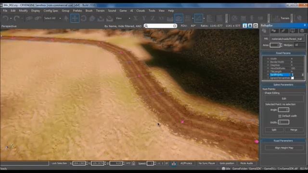Screen dimensions: 308x173
Task: Toggle AI/Physics in the status bar
Action: [186, 163]
